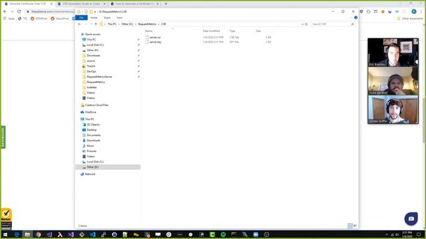Open Documents under This PC

(x=94, y=135)
